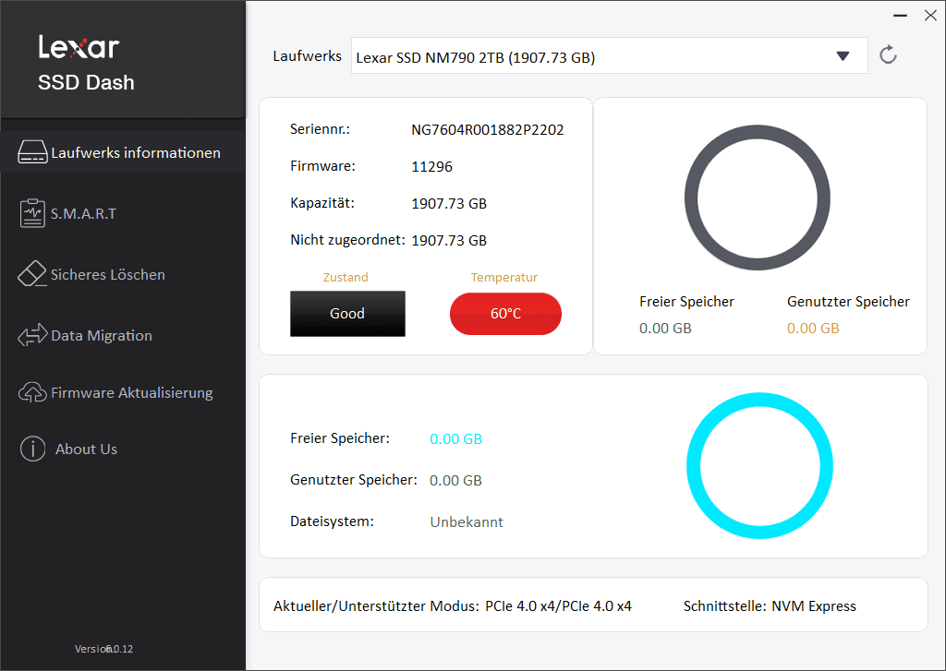This screenshot has width=946, height=671.
Task: Click the Data Migration arrows icon
Action: pos(32,335)
